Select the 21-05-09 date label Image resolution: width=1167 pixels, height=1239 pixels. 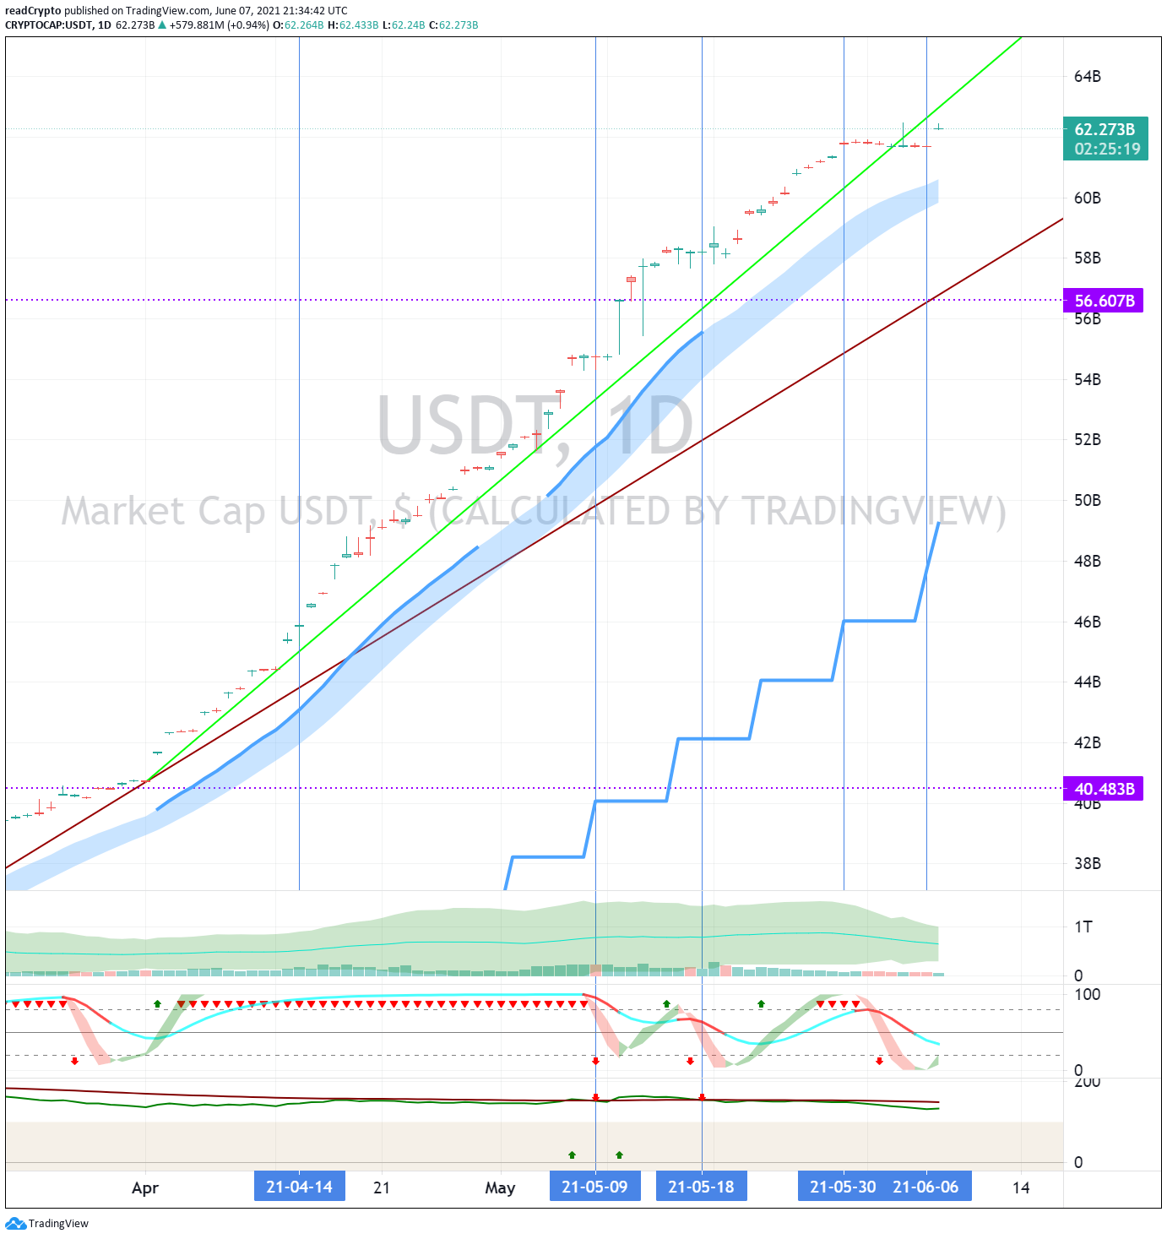click(594, 1187)
